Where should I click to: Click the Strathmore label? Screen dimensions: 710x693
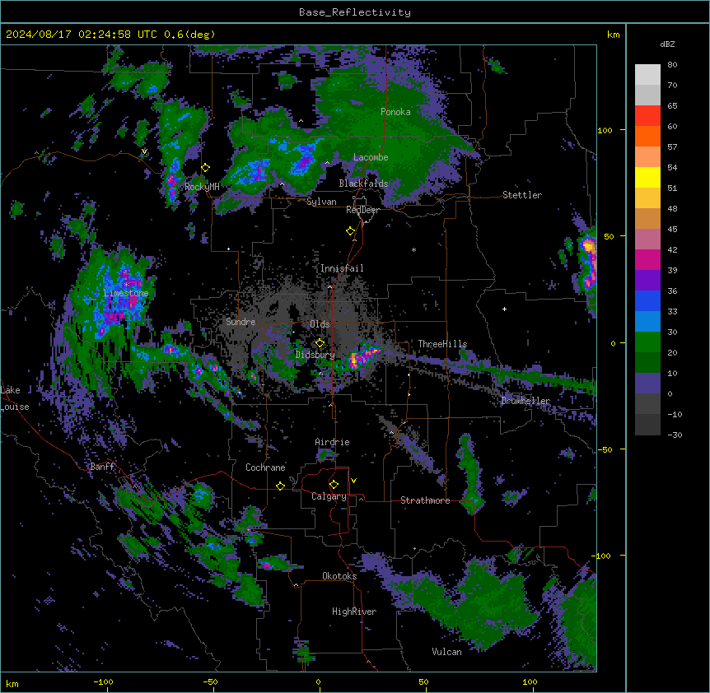425,500
